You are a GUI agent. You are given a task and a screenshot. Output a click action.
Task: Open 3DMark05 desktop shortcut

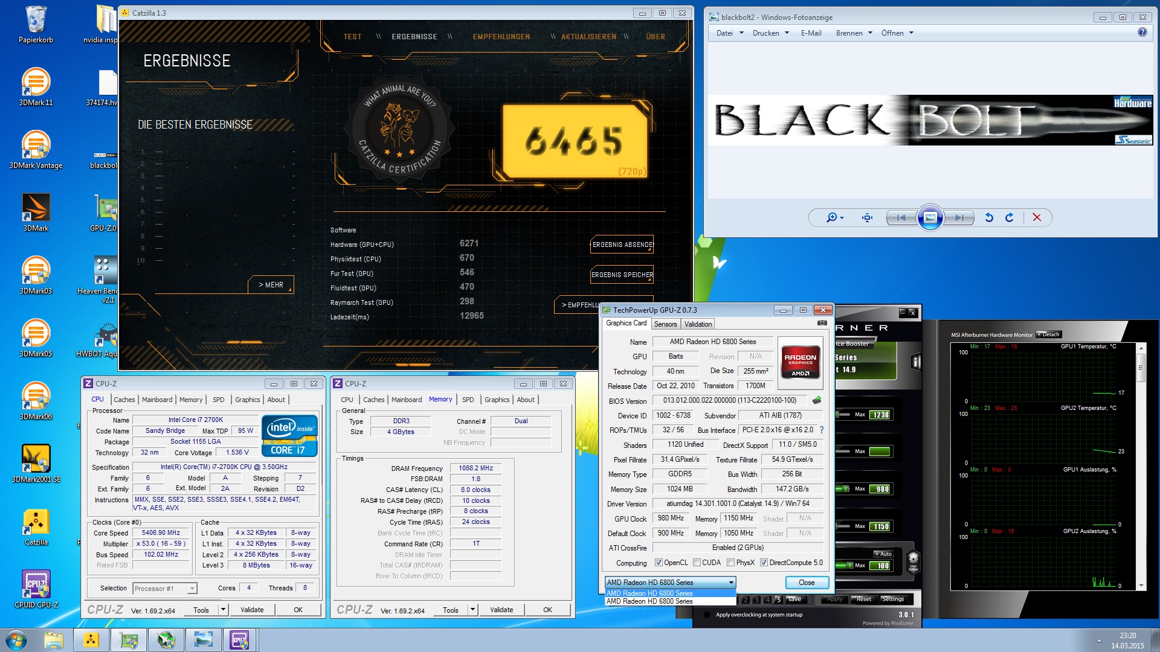click(36, 339)
